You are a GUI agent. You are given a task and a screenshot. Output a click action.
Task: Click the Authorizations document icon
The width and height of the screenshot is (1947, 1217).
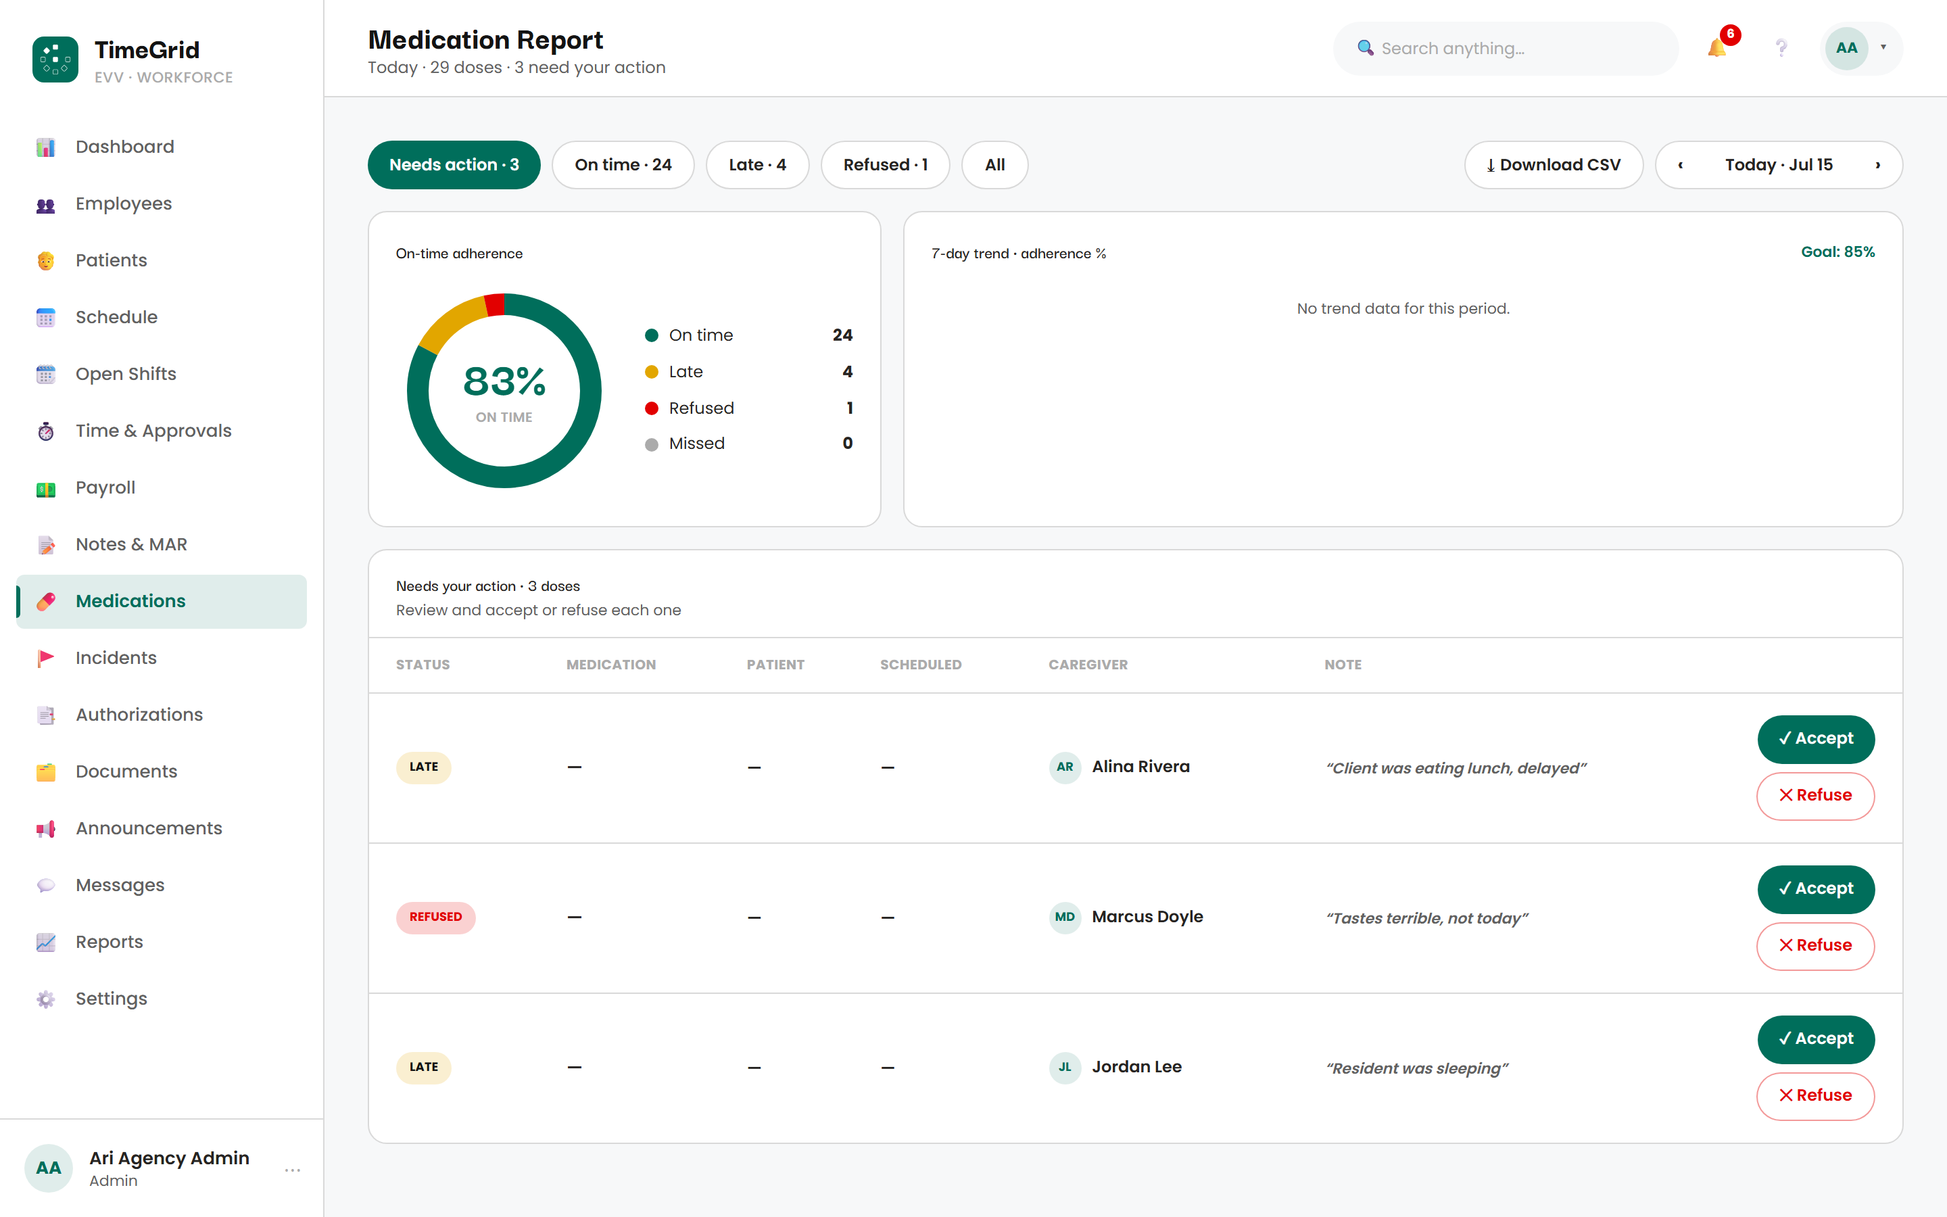(x=46, y=715)
